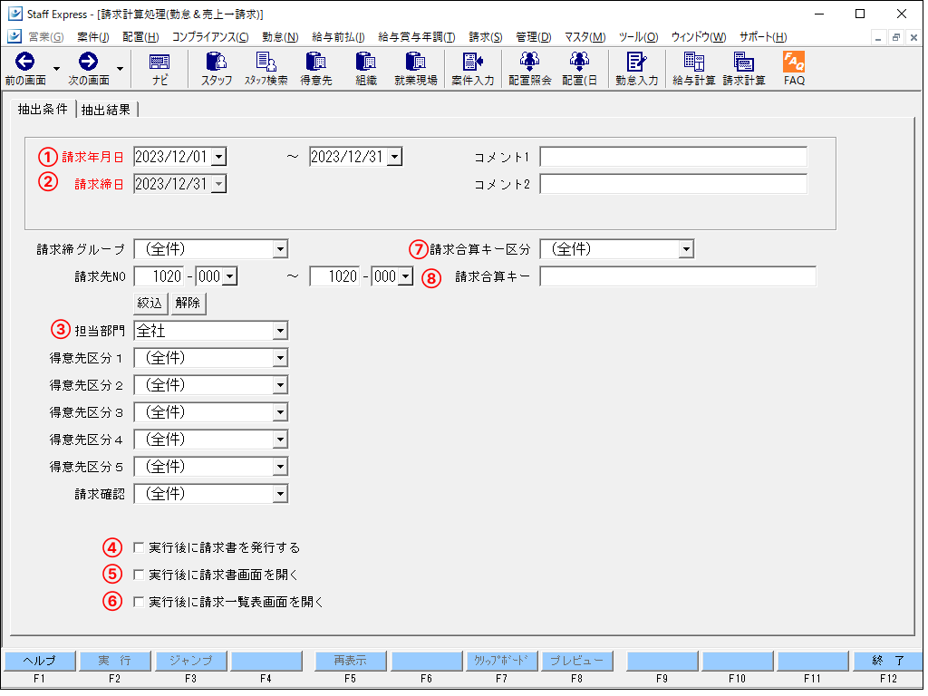Click into the コメント2 text field
928x696 pixels.
[x=673, y=184]
